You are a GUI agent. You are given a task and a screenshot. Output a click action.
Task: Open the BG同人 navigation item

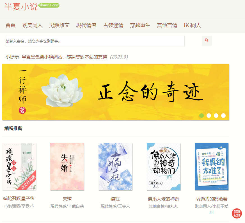point(193,25)
